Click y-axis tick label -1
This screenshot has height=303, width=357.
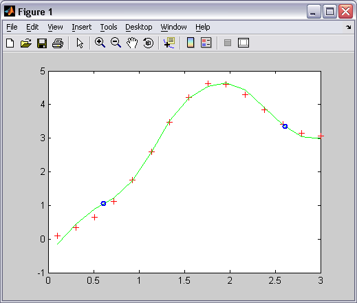pos(41,273)
